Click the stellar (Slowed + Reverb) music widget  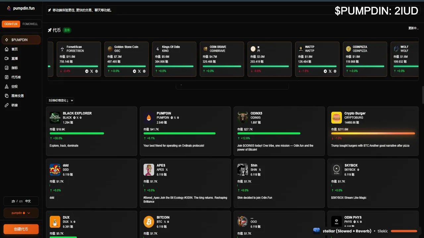[x=366, y=231]
